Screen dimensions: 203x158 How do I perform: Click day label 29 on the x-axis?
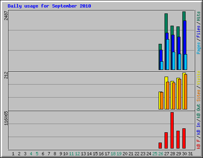tap(178, 154)
